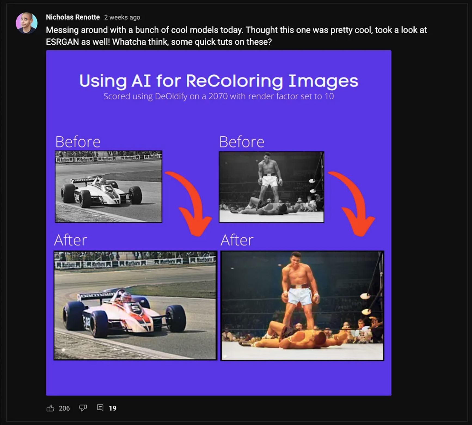
Task: Open the Nicholas Renotte channel name link
Action: tap(73, 17)
